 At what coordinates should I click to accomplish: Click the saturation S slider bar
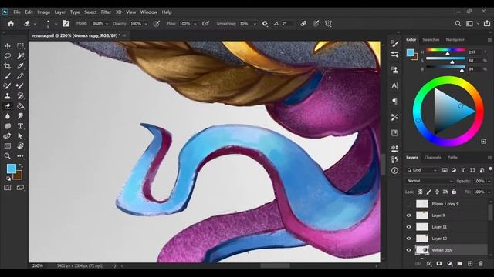tap(445, 58)
